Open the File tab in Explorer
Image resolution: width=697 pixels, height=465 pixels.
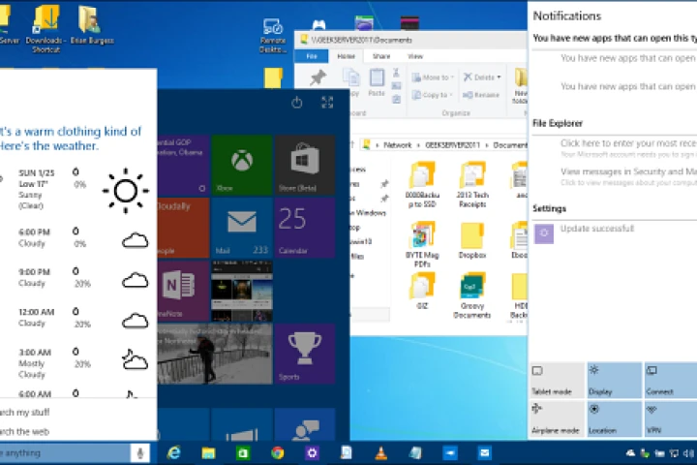[x=312, y=56]
